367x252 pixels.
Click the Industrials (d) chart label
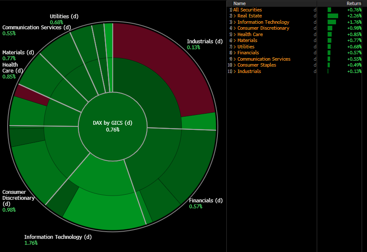coord(205,42)
